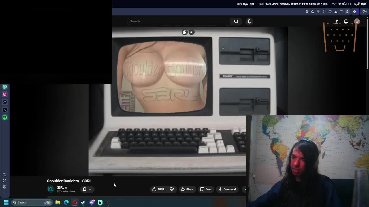This screenshot has height=207, width=369.
Task: Open TikTok in the Opera sidebar
Action: coord(5,102)
